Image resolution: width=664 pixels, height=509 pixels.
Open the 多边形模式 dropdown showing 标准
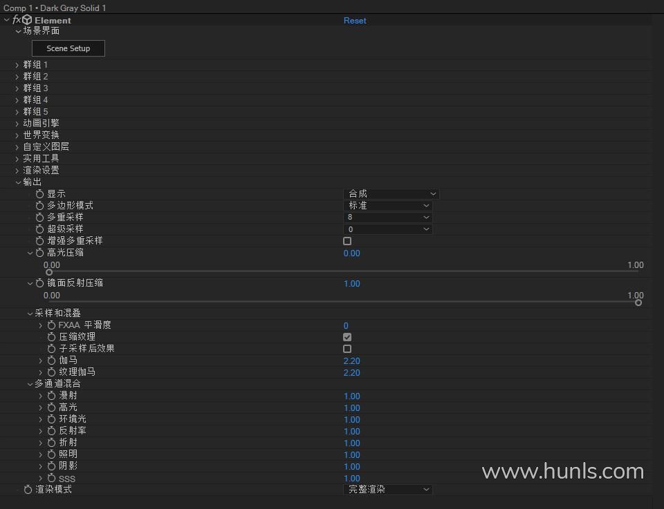click(388, 205)
